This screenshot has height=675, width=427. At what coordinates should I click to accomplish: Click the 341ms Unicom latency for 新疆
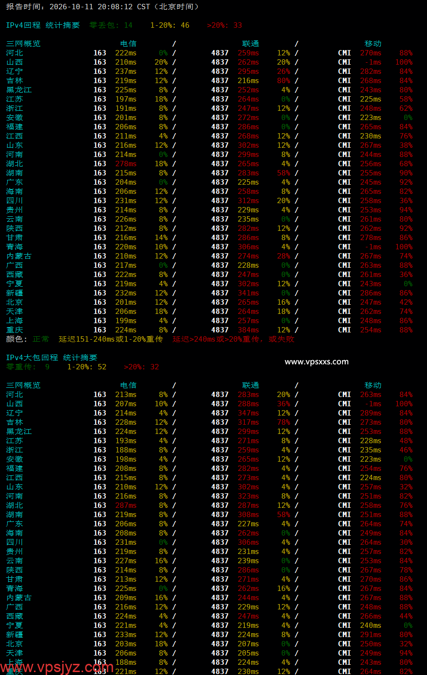pos(248,293)
